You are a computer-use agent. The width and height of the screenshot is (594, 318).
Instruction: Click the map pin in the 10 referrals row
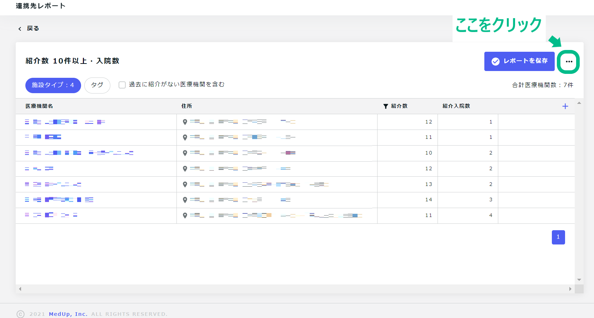pos(185,153)
